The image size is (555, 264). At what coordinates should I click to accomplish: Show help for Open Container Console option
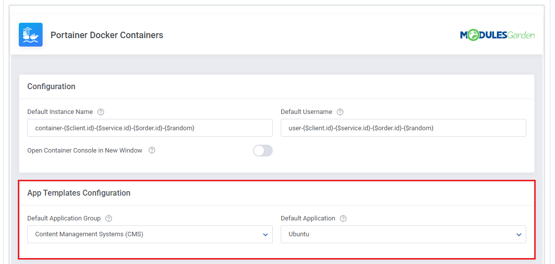[152, 151]
